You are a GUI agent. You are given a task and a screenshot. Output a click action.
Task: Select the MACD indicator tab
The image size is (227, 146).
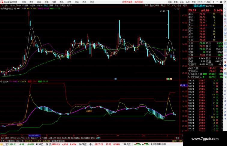(13, 138)
